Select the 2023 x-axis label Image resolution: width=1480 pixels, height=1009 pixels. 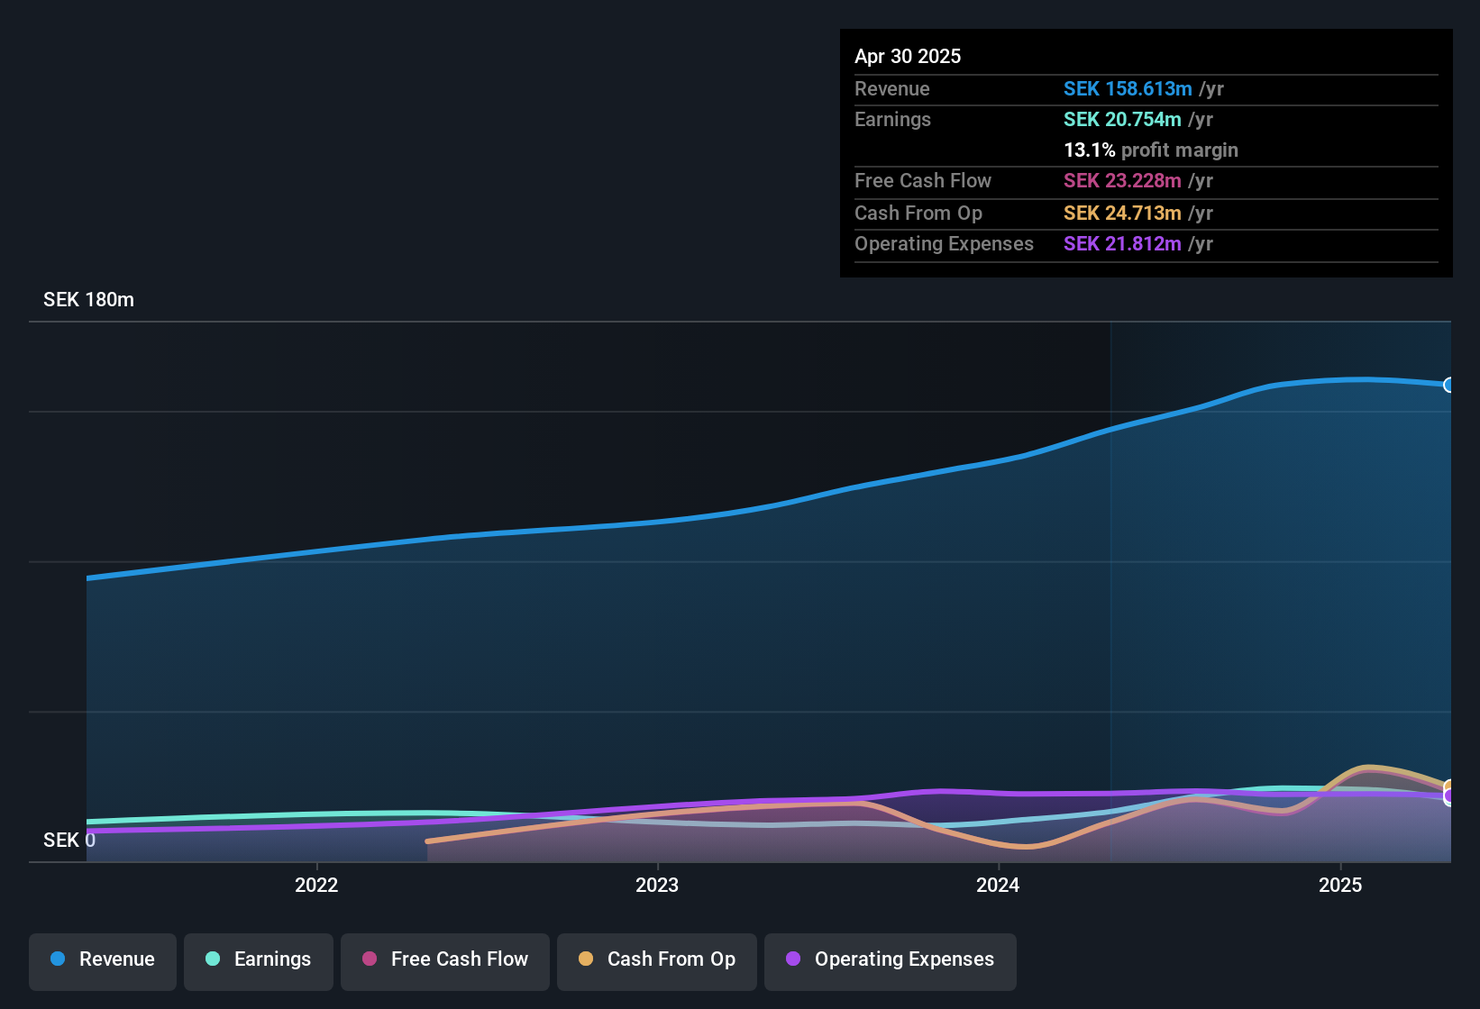pos(657,885)
